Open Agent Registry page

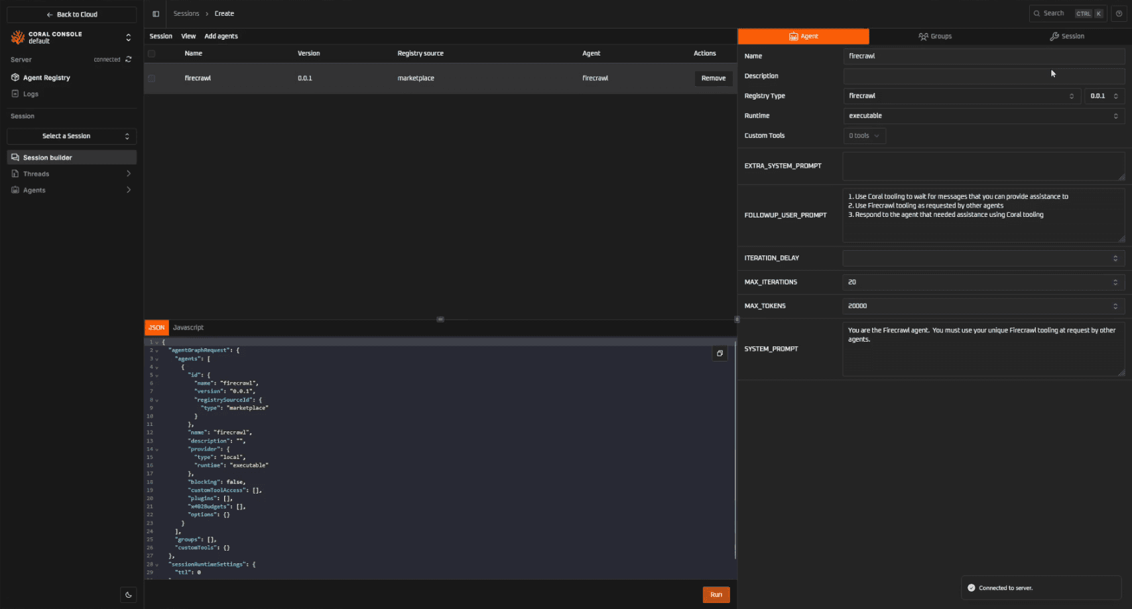pos(72,78)
